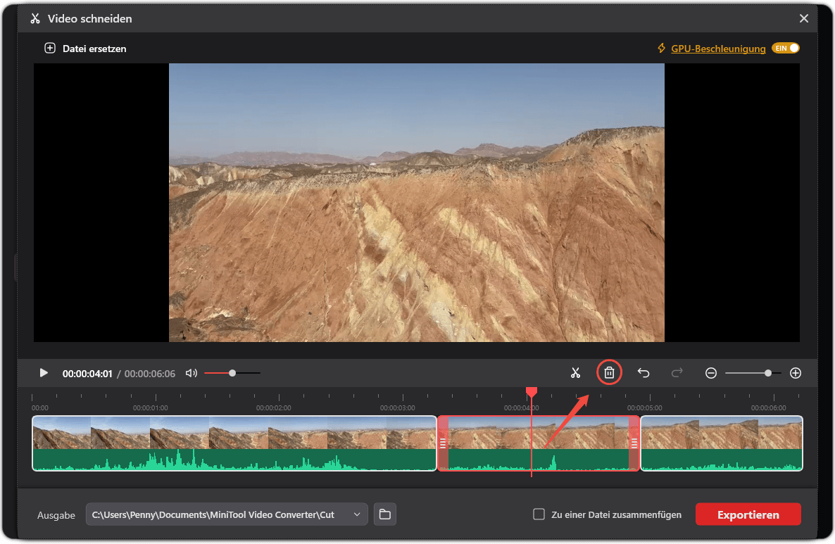Select the middle highlighted timeline clip
Viewport: 835px width, 544px height.
(x=539, y=443)
